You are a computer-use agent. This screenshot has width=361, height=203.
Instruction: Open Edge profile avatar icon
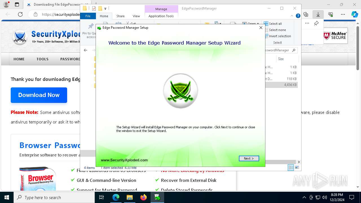click(6, 5)
